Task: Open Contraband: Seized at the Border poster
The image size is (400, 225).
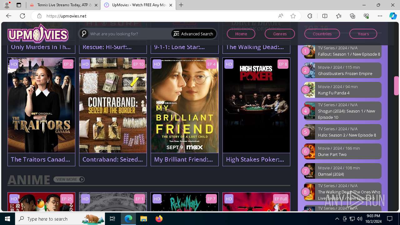Action: (x=113, y=105)
